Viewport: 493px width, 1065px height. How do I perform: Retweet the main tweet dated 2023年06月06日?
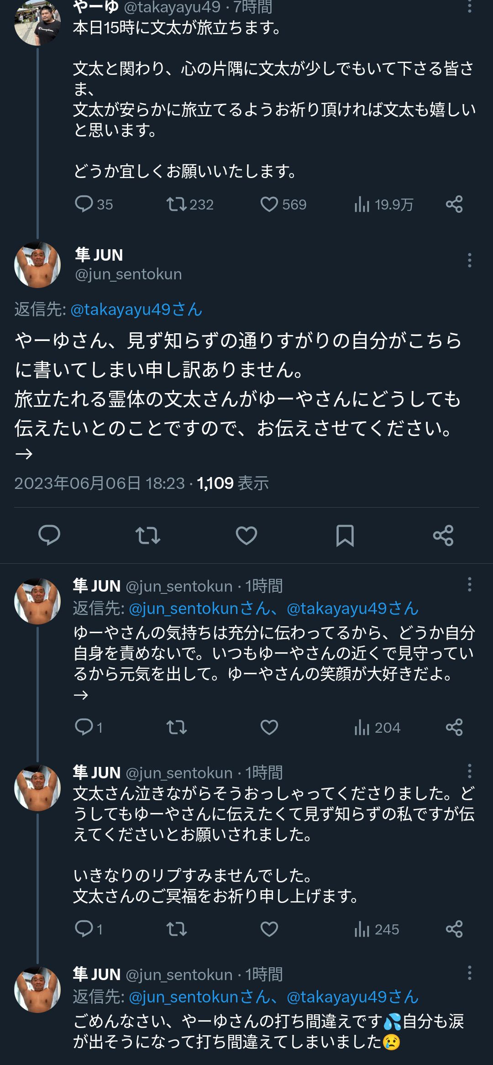(148, 535)
